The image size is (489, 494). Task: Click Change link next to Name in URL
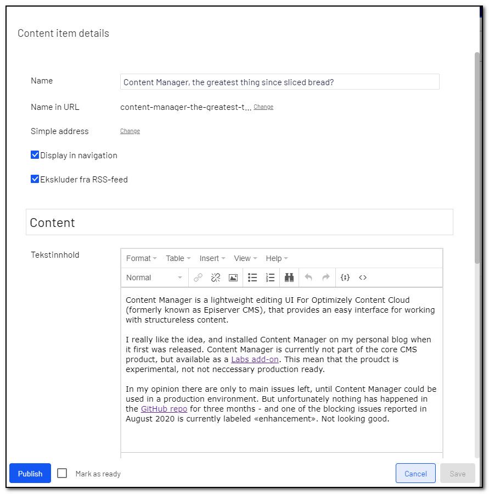[263, 107]
